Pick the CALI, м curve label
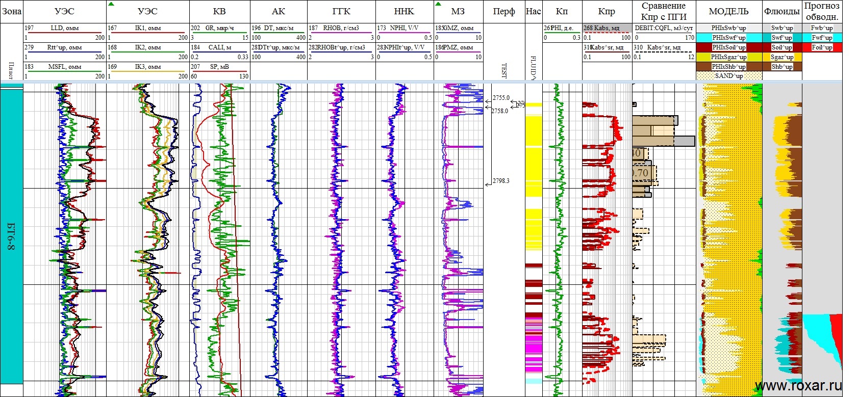The width and height of the screenshot is (857, 397). [x=220, y=47]
